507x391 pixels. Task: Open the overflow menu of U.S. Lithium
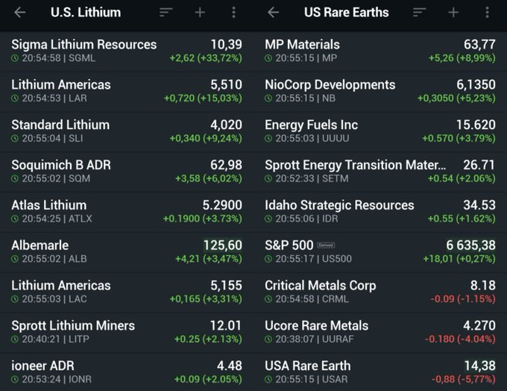pos(234,13)
